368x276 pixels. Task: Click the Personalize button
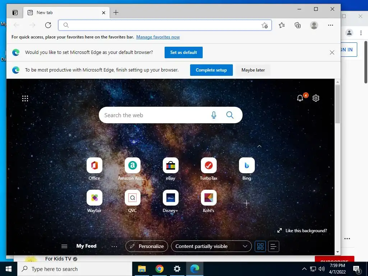pyautogui.click(x=147, y=246)
